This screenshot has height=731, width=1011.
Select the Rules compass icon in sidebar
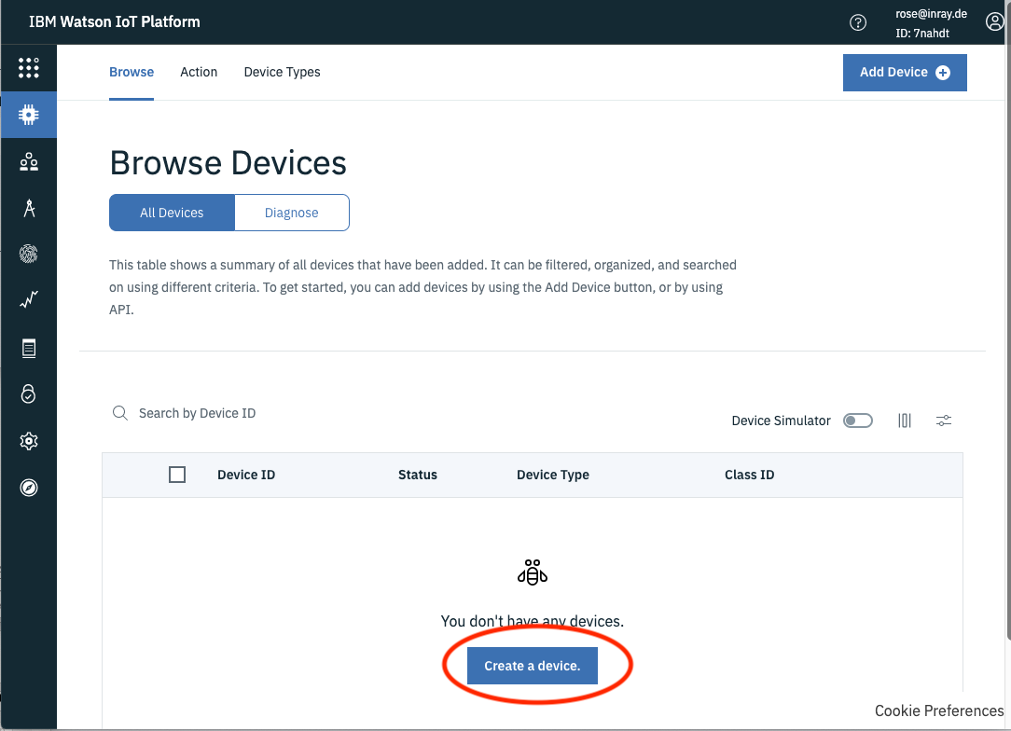28,486
